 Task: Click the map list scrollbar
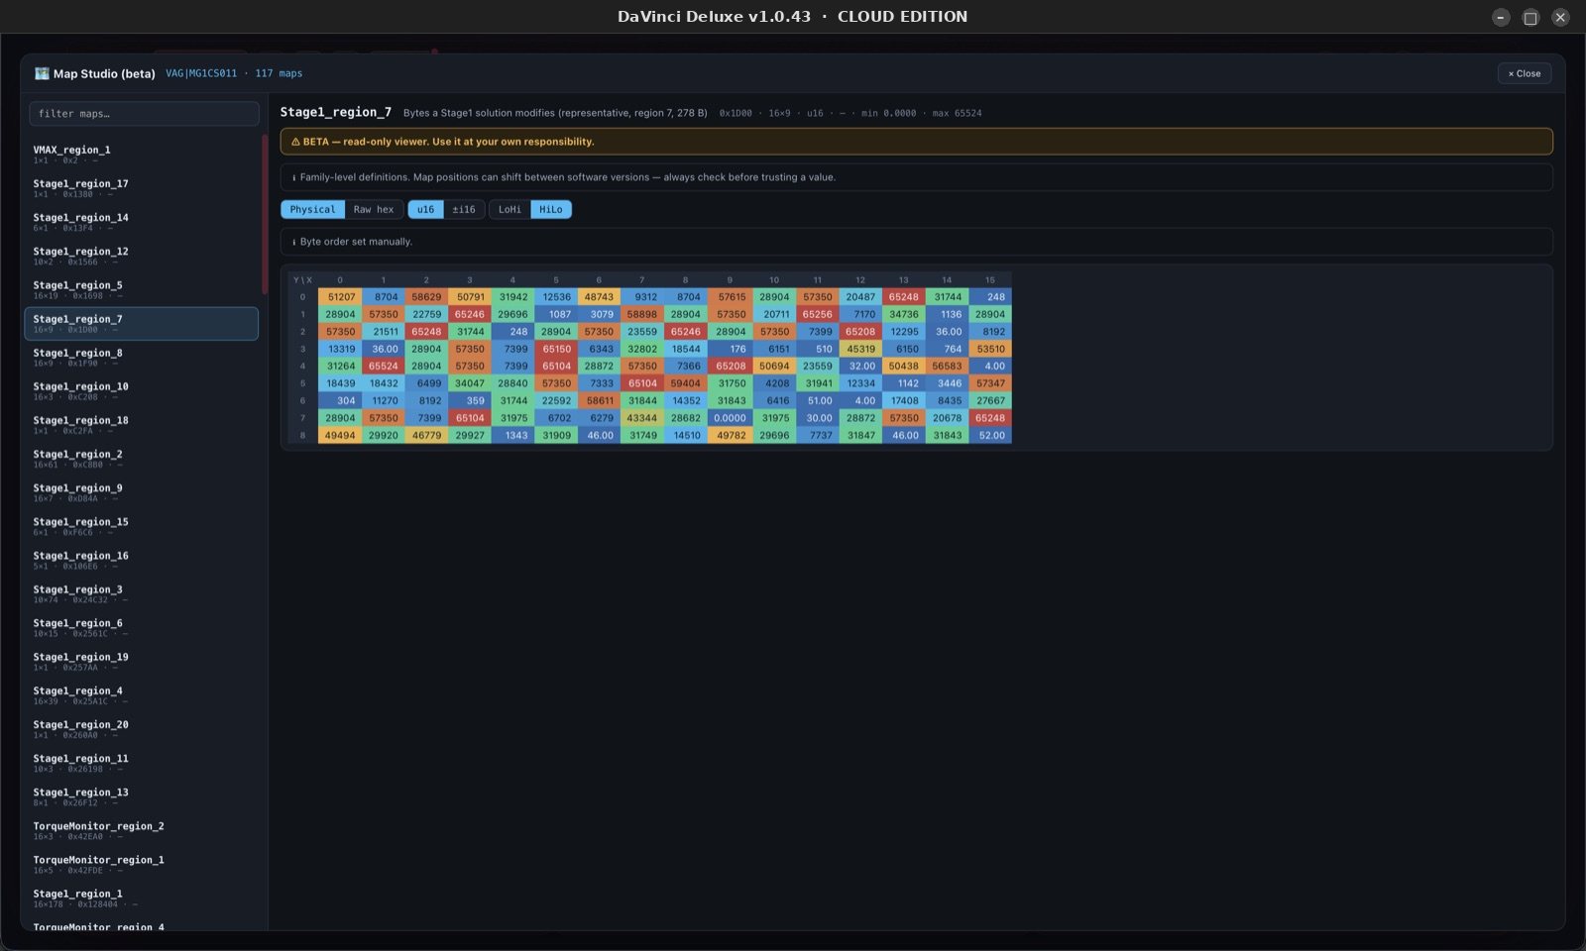pyautogui.click(x=265, y=215)
